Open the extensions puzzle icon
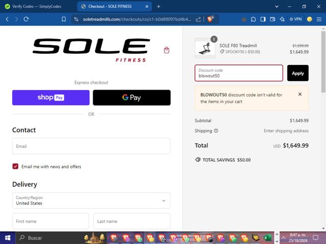This screenshot has height=244, width=326. [253, 19]
